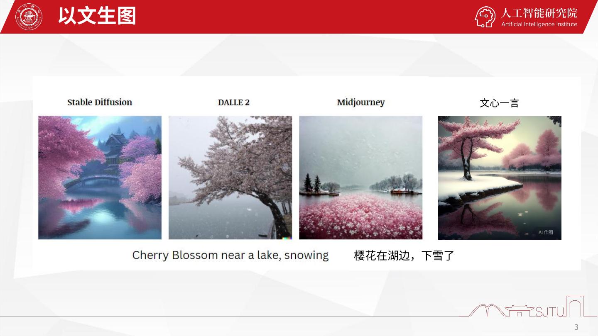This screenshot has width=598, height=336.
Task: Click the Midjourney label
Action: click(x=361, y=102)
